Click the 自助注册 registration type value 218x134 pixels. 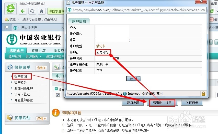(x=102, y=64)
